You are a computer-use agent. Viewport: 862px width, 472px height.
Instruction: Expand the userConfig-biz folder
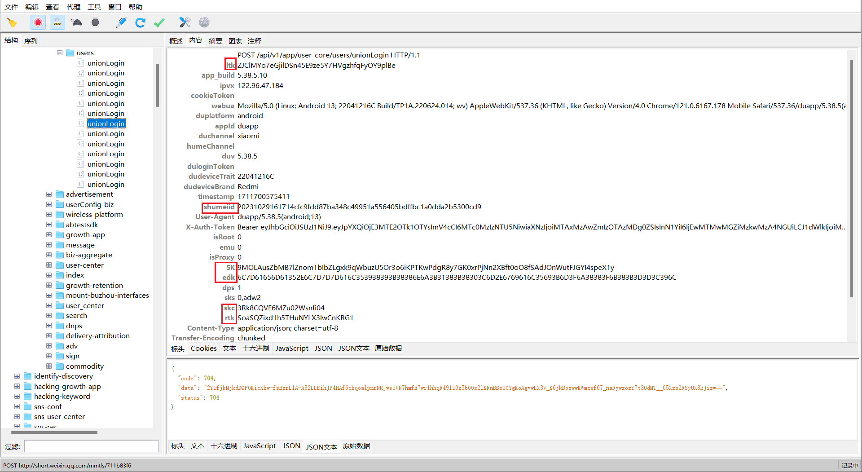[x=49, y=205]
